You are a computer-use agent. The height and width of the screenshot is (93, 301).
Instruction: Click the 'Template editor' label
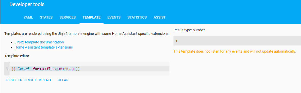pyautogui.click(x=17, y=56)
